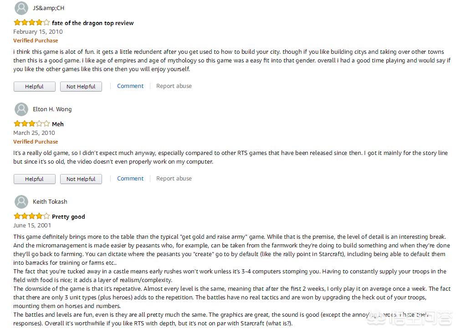Click Verified Purchase label under March 25 review

pos(36,142)
